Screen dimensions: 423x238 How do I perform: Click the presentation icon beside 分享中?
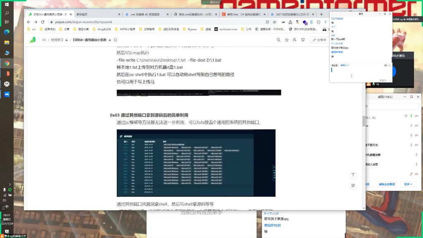[x=303, y=40]
